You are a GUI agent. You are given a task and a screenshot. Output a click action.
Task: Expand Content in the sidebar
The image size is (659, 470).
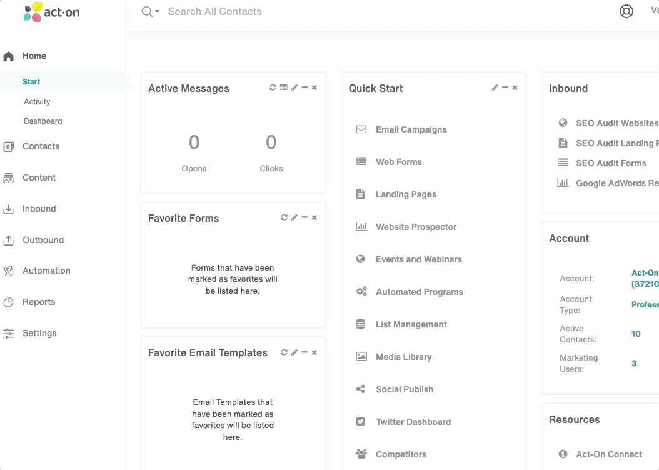tap(39, 177)
